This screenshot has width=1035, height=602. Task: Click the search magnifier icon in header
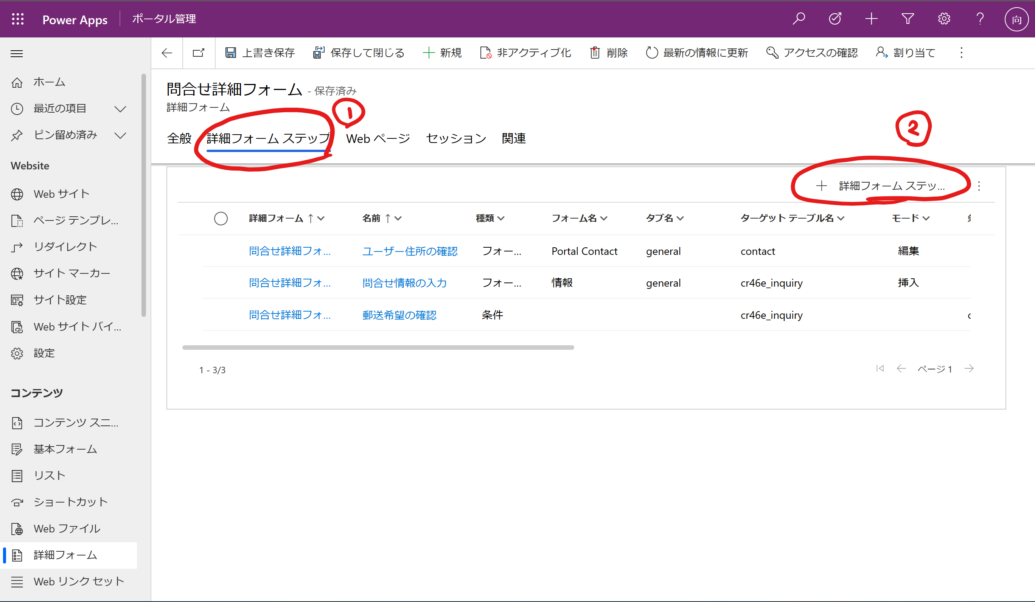pos(799,19)
